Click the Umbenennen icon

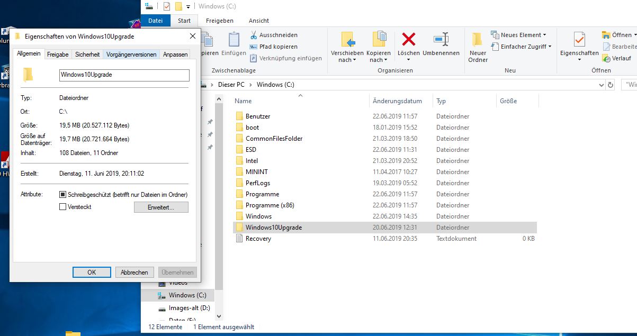[x=441, y=39]
